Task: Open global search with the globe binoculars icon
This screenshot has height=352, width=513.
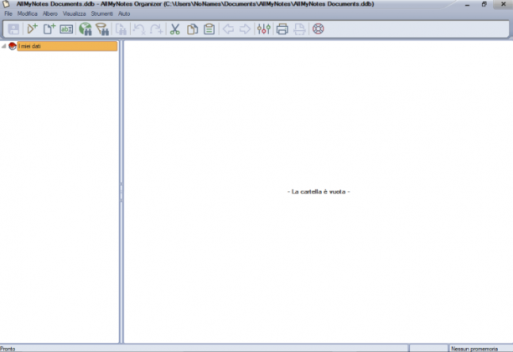Action: pyautogui.click(x=85, y=29)
